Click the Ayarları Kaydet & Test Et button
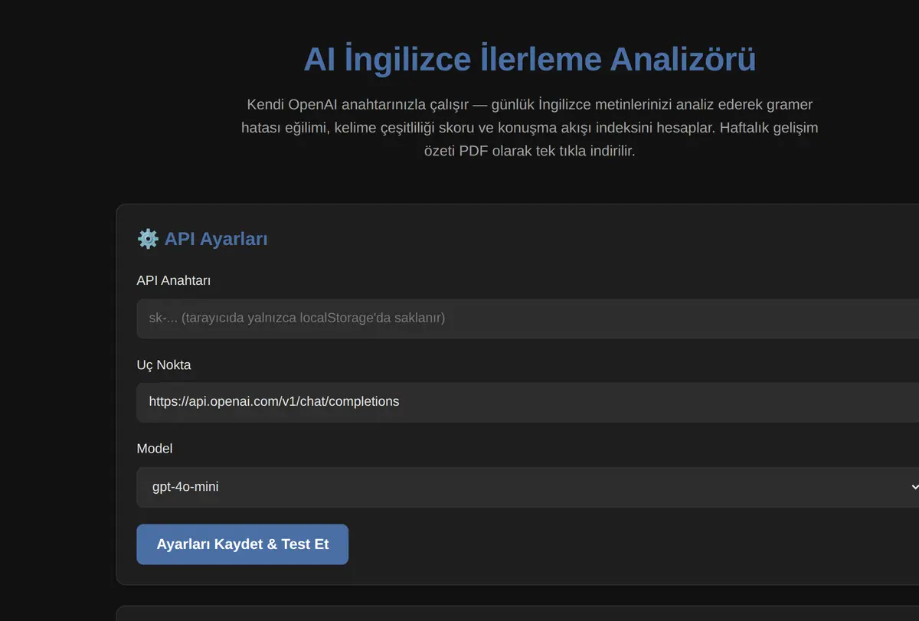 pos(242,544)
